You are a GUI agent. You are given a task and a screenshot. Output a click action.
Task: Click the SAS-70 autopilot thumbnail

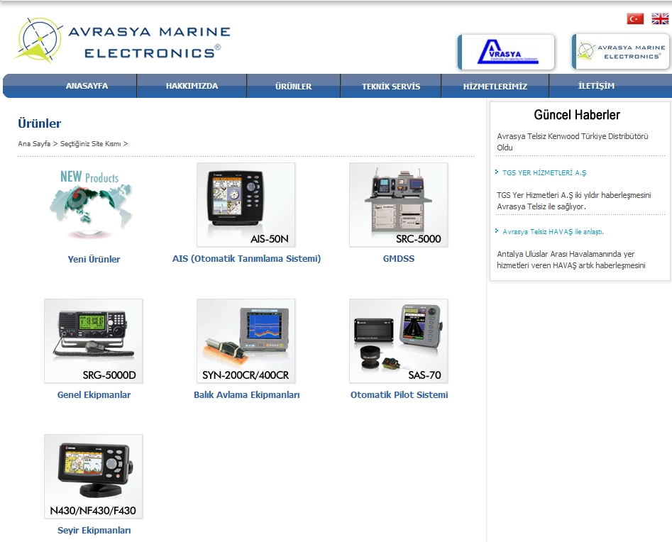coord(399,341)
